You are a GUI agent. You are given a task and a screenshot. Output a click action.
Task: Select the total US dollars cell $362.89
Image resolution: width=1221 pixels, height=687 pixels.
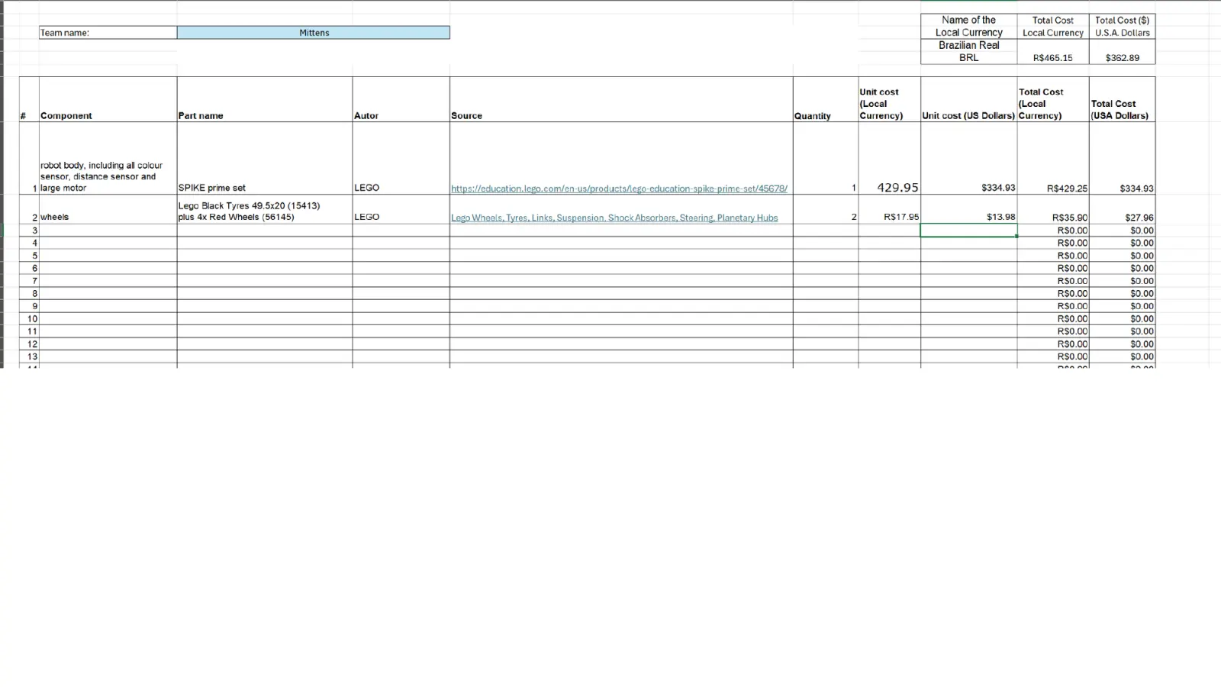tap(1123, 51)
